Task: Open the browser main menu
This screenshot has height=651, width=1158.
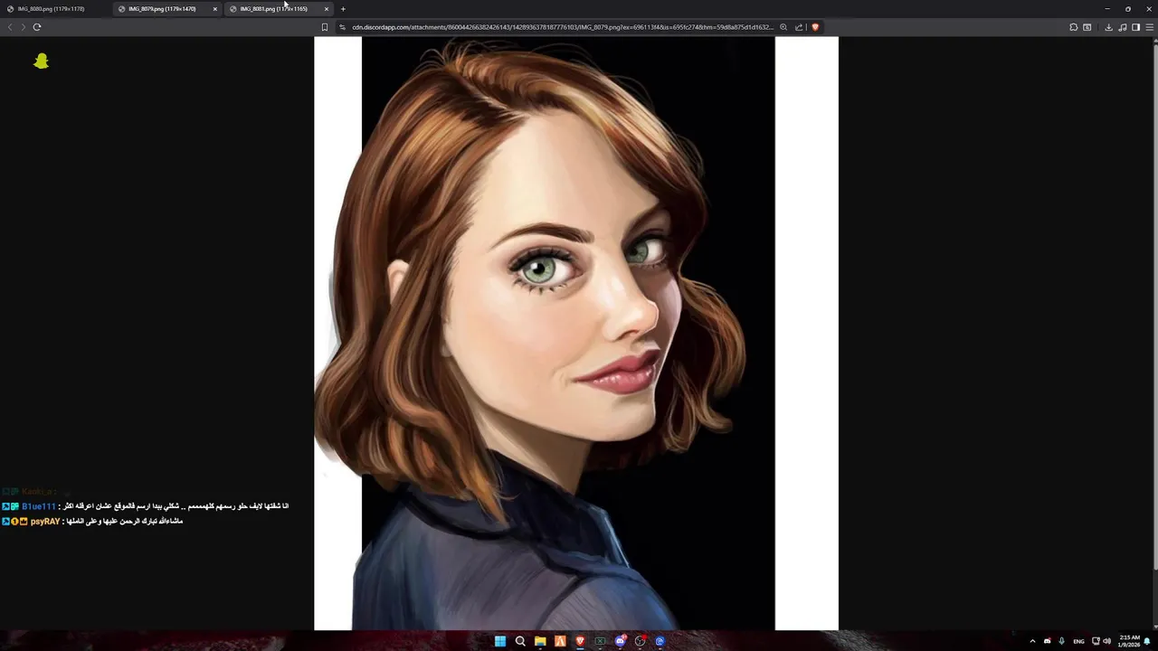Action: [x=1150, y=27]
